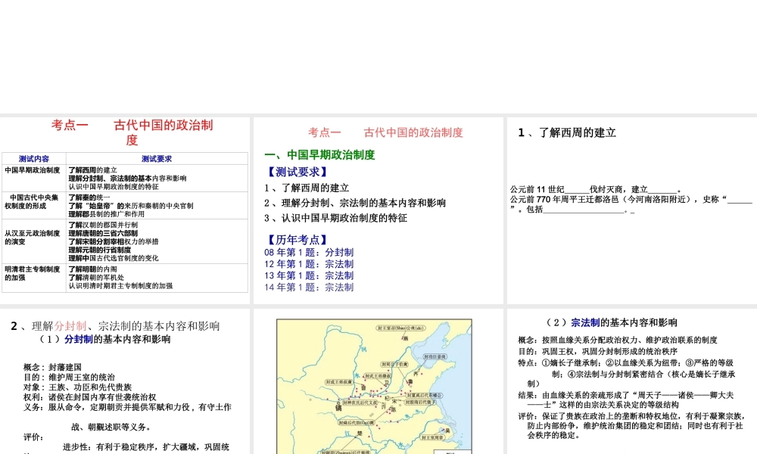
Task: Select slide heading 1、了解西周的建立
Action: 567,132
